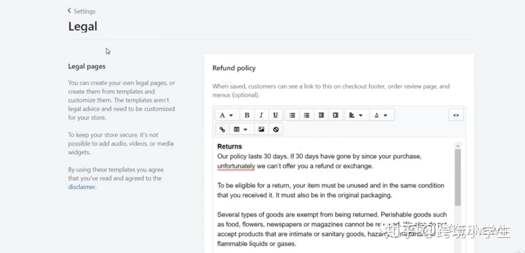Screen dimensions: 525x253
Task: Click the scrollbar thumb in editor
Action: [458, 177]
